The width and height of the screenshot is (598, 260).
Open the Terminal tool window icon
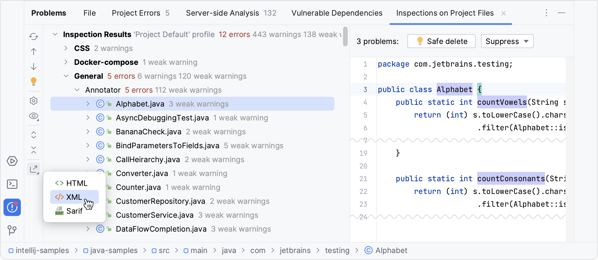pos(12,184)
